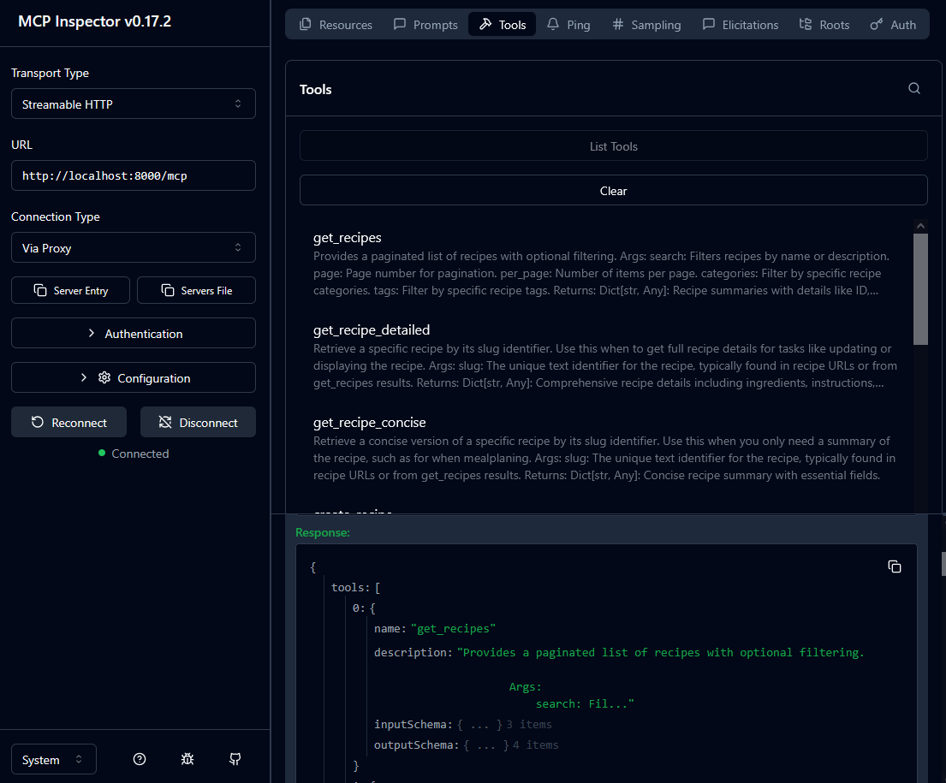Click the tools list scrollbar thumb
This screenshot has width=946, height=783.
(x=920, y=288)
